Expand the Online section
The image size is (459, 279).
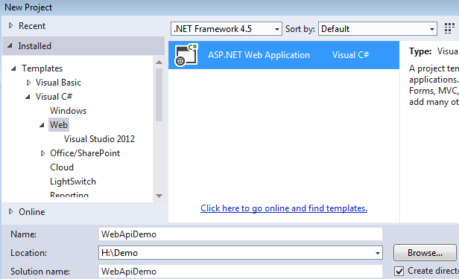coord(11,211)
